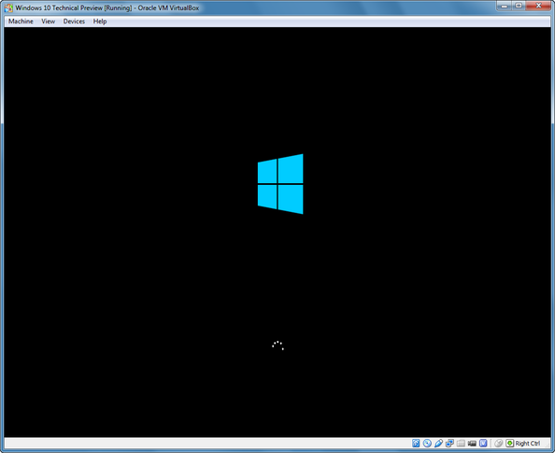The image size is (555, 453).
Task: Click the shared folders status icon
Action: [461, 443]
